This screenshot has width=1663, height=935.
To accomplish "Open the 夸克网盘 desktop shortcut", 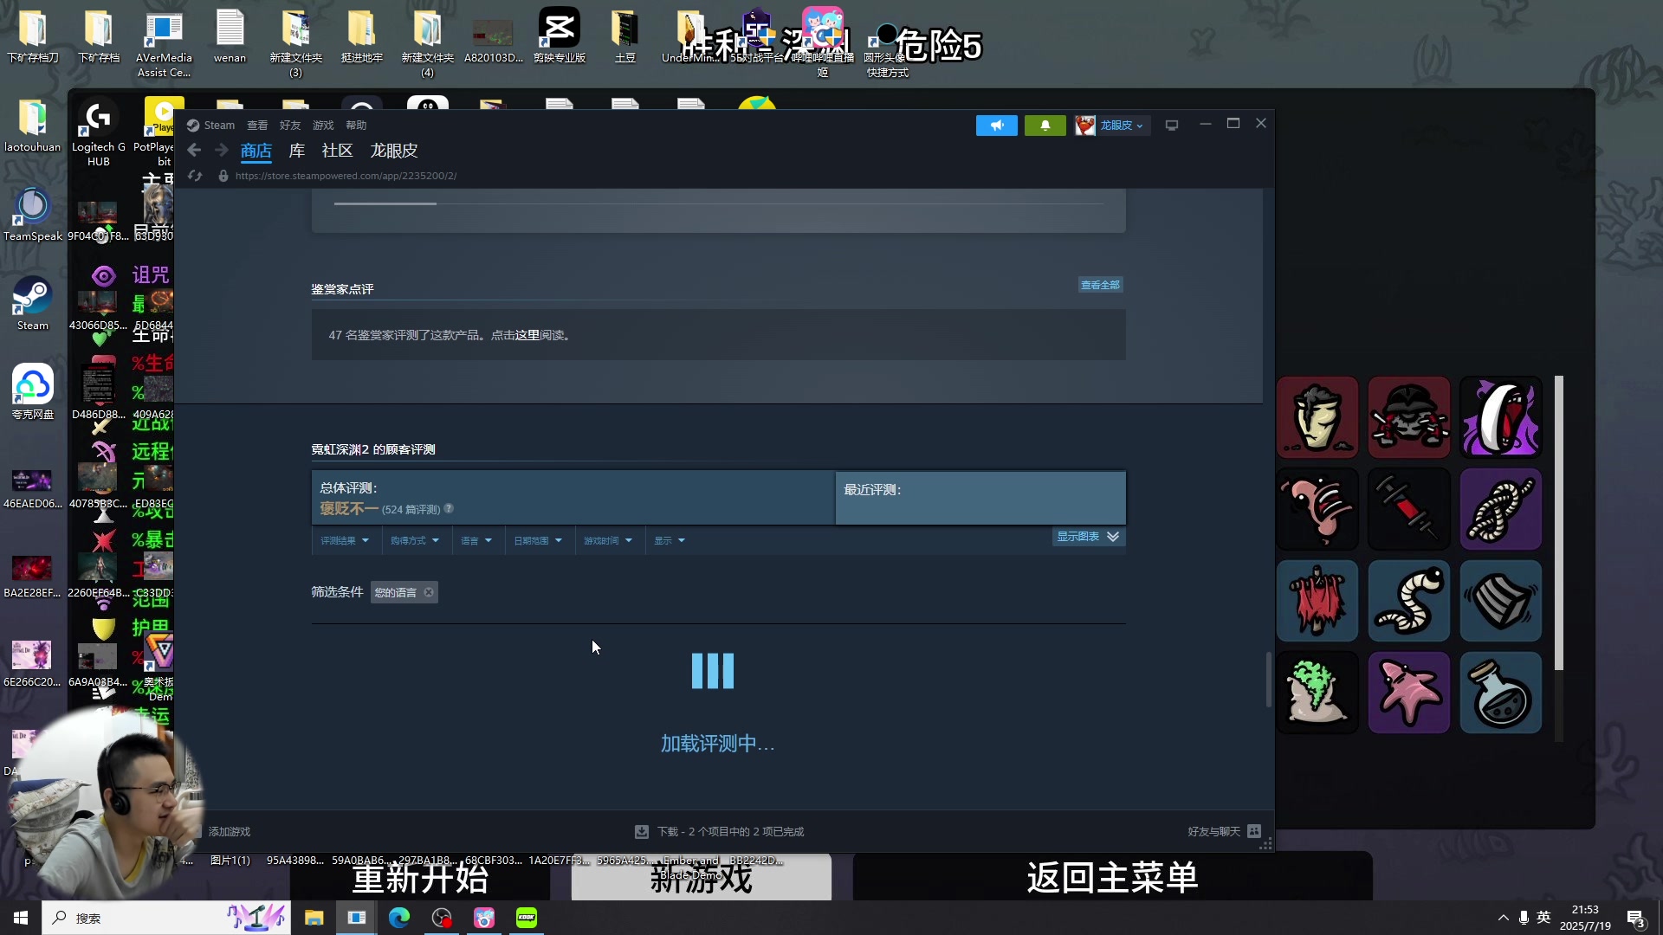I will (32, 392).
